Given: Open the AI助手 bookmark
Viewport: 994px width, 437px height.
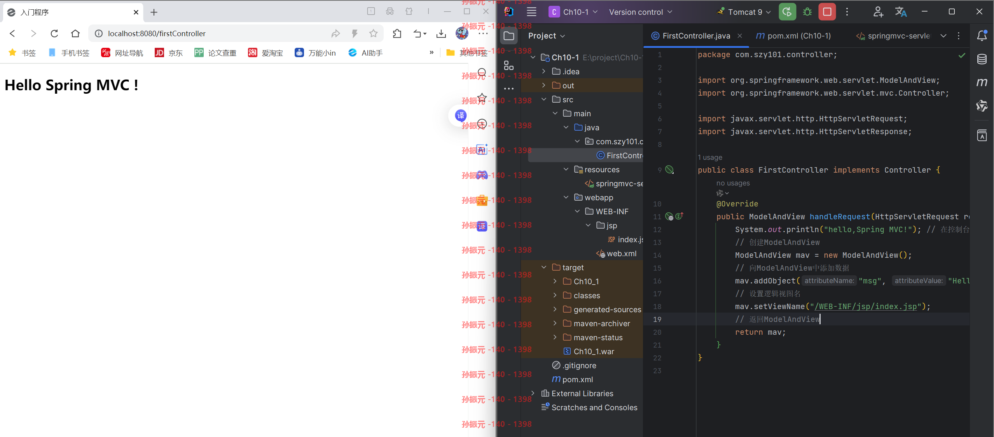Looking at the screenshot, I should 365,53.
